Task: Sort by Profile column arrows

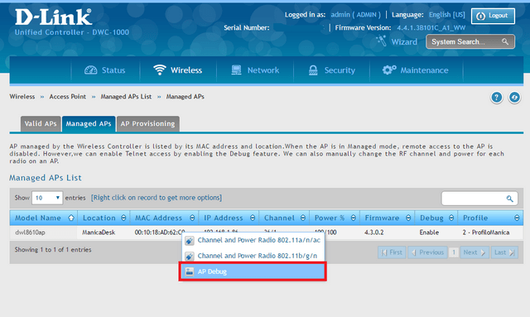Action: [x=517, y=218]
